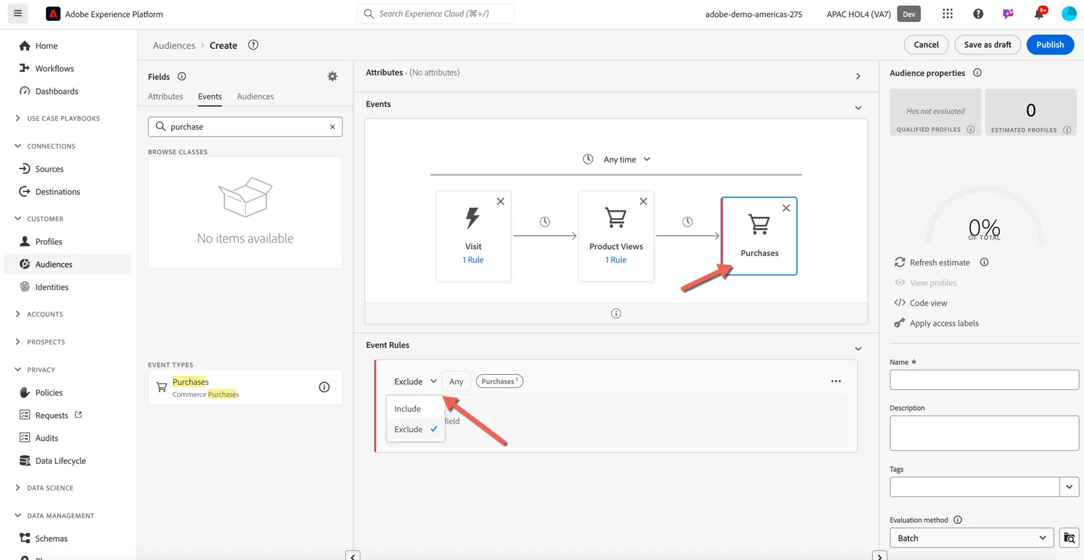Click the info icon below the events canvas
The width and height of the screenshot is (1084, 560).
pos(616,313)
